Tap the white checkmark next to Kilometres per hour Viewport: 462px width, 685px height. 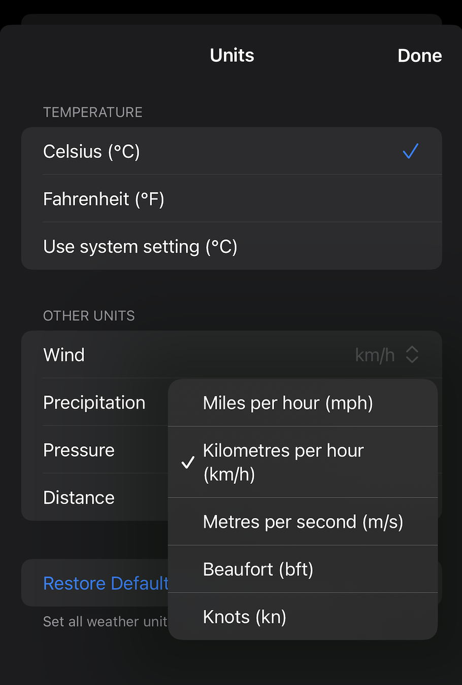188,462
